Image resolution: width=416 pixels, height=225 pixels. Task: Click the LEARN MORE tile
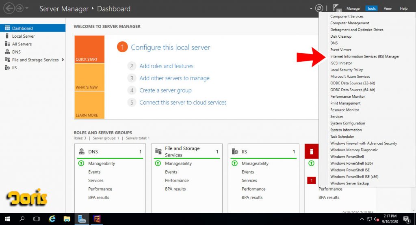point(89,105)
